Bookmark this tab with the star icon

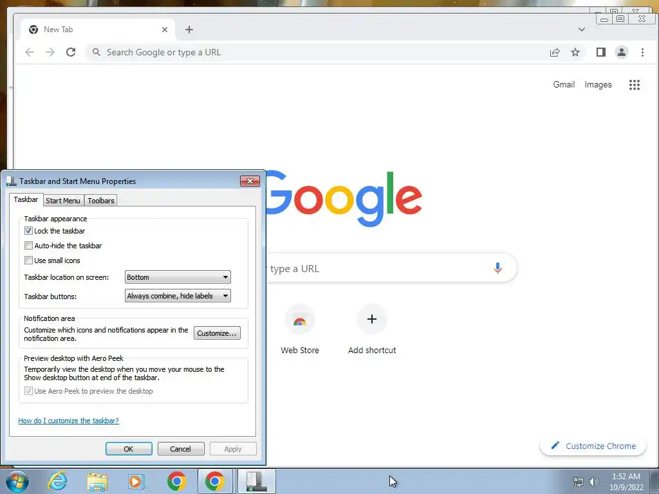[x=575, y=52]
